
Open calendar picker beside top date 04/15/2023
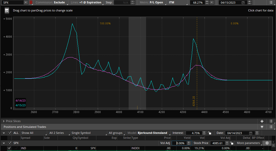(243, 3)
